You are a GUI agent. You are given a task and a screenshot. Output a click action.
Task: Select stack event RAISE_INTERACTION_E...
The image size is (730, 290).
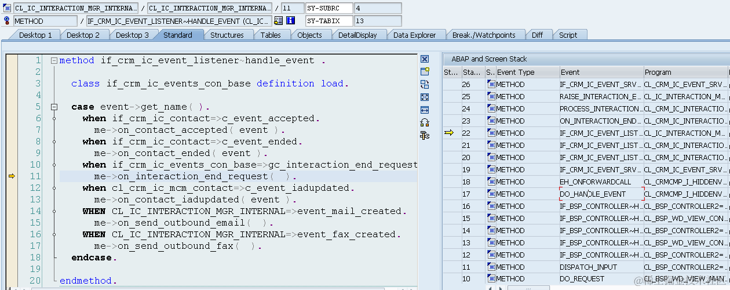[x=601, y=97]
